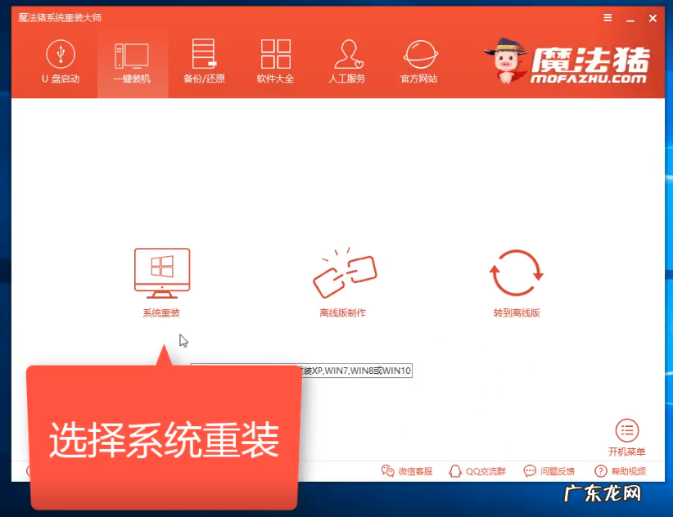The width and height of the screenshot is (673, 517).
Task: Open the 软件大全 software collection
Action: click(274, 61)
